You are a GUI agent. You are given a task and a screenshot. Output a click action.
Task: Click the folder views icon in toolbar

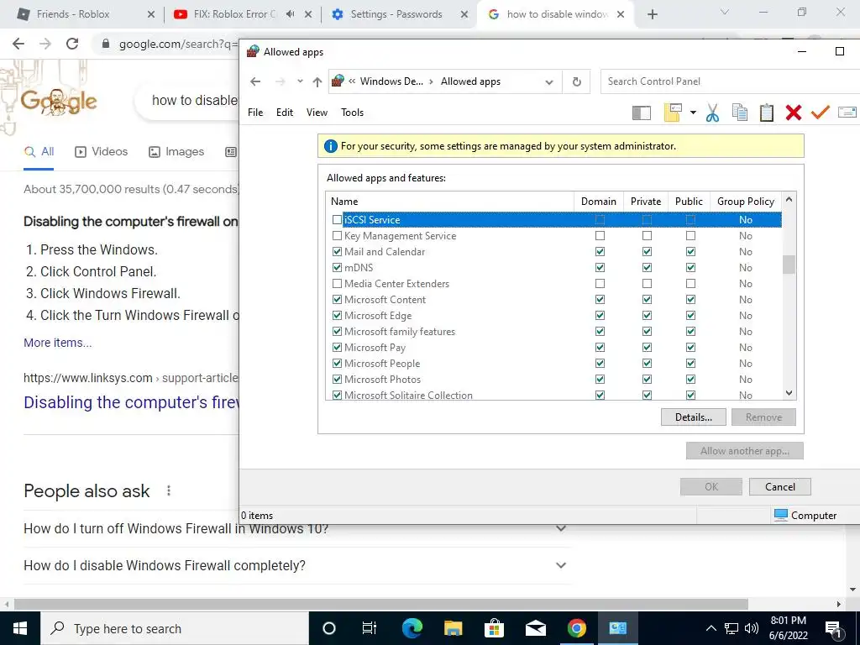pos(673,113)
